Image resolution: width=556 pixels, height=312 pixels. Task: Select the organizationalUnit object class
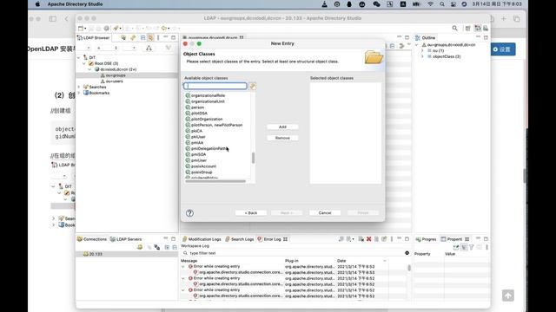[x=208, y=101]
